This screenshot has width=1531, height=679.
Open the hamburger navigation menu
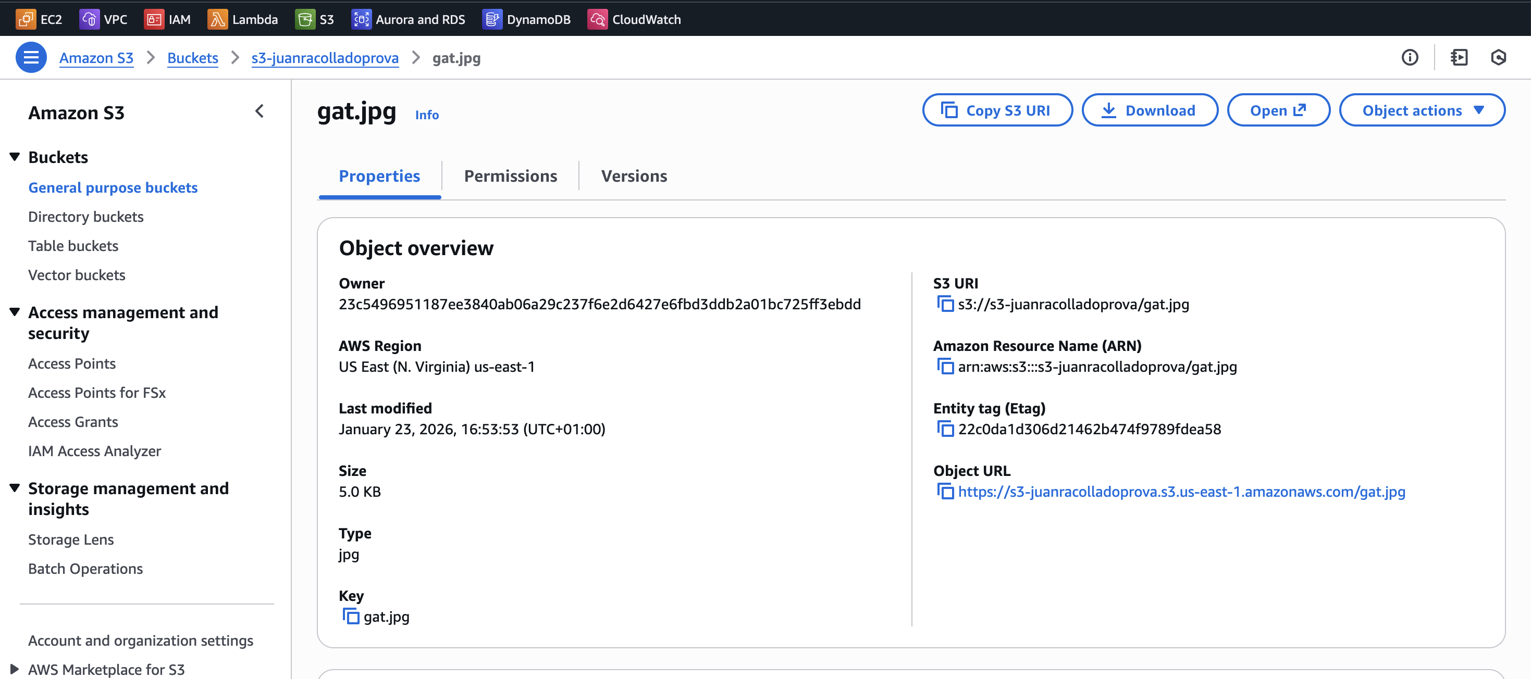point(31,58)
